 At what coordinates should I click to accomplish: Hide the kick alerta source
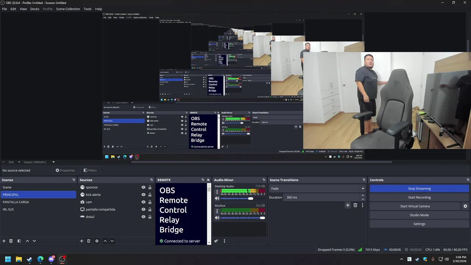[x=144, y=195]
